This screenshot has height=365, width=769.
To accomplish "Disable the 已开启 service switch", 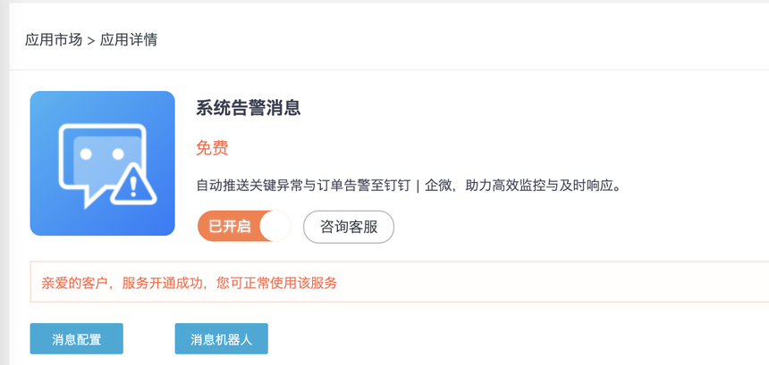I will [244, 227].
